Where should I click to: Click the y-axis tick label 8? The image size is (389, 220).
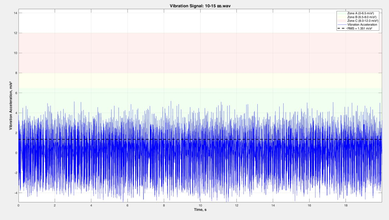pyautogui.click(x=16, y=73)
